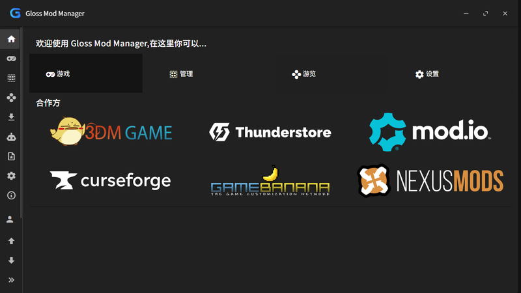Open the Home page in the sidebar
Viewport: 521px width, 293px height.
11,39
